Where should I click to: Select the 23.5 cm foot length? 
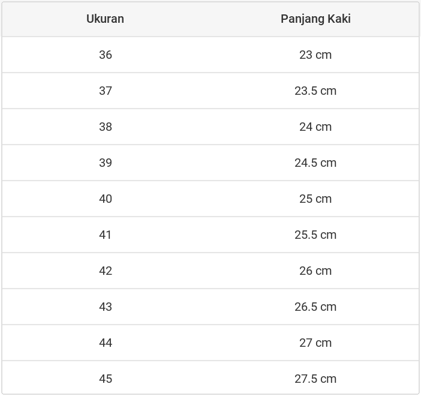click(x=315, y=91)
